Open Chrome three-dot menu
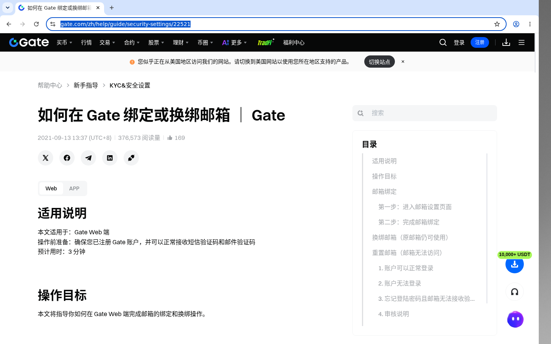 click(530, 24)
